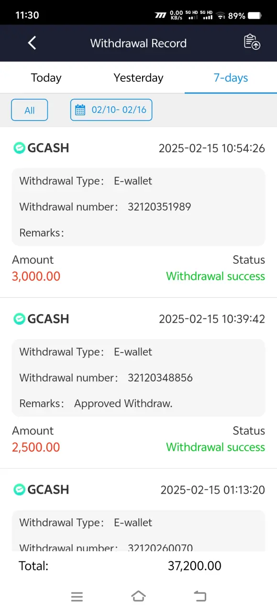This screenshot has width=277, height=613.
Task: Tap the back arrow in the header
Action: tap(32, 43)
